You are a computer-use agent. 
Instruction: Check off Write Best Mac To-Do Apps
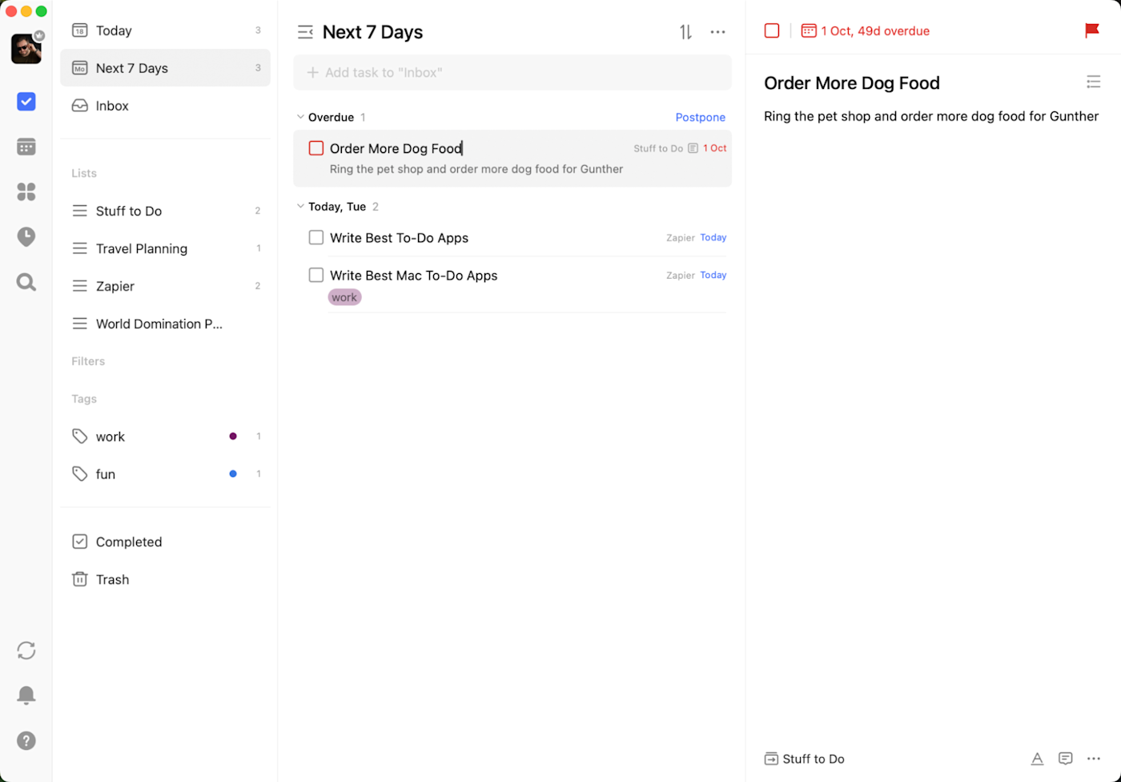click(x=316, y=275)
